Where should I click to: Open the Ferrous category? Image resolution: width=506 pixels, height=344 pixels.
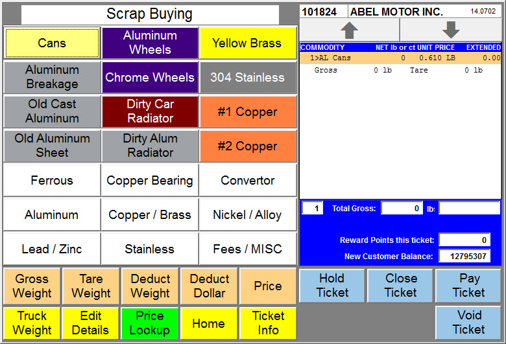point(52,180)
